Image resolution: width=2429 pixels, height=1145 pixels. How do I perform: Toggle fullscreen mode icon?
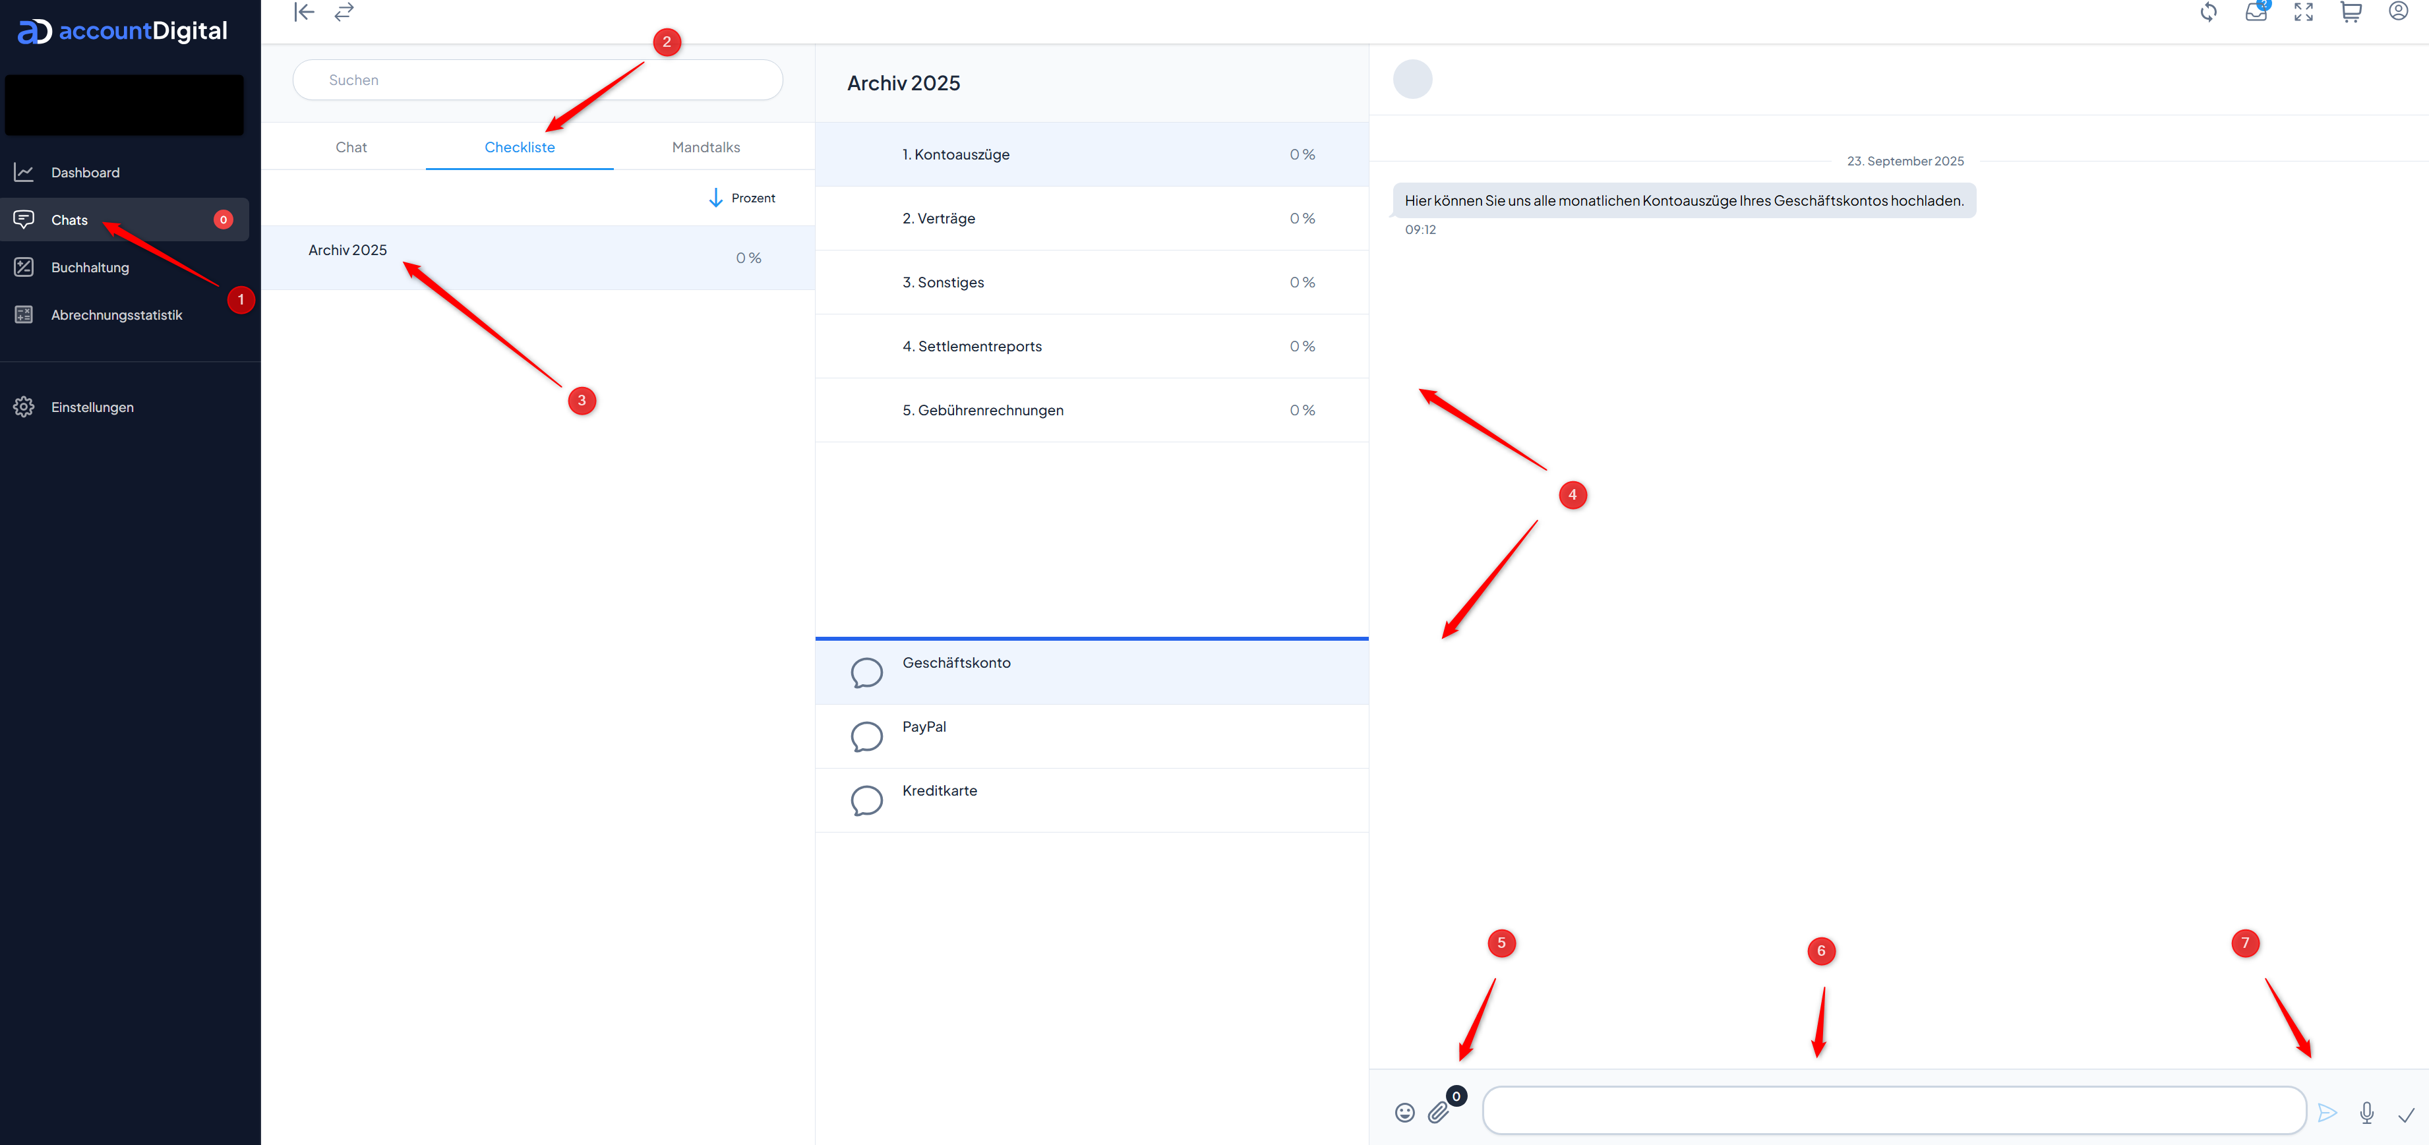coord(2304,13)
